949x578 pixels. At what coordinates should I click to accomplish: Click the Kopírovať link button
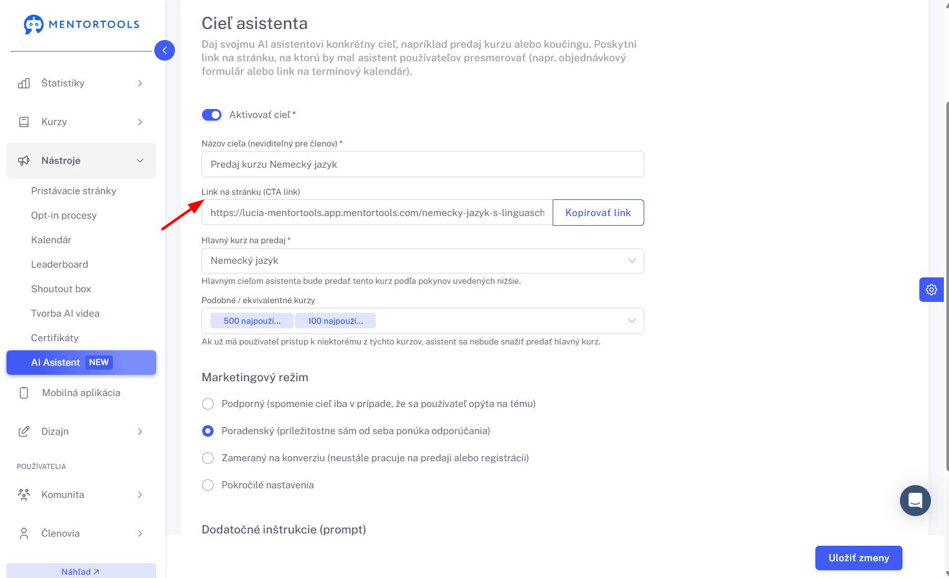pos(598,212)
